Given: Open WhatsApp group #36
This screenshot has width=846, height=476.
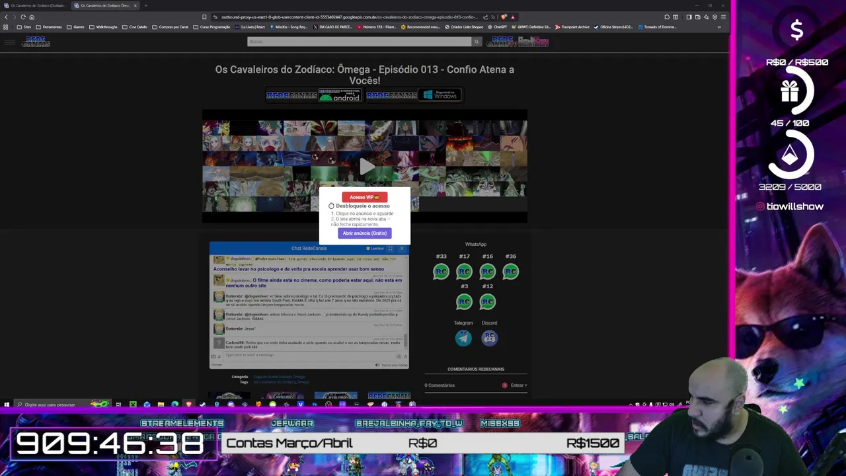Looking at the screenshot, I should (x=510, y=272).
